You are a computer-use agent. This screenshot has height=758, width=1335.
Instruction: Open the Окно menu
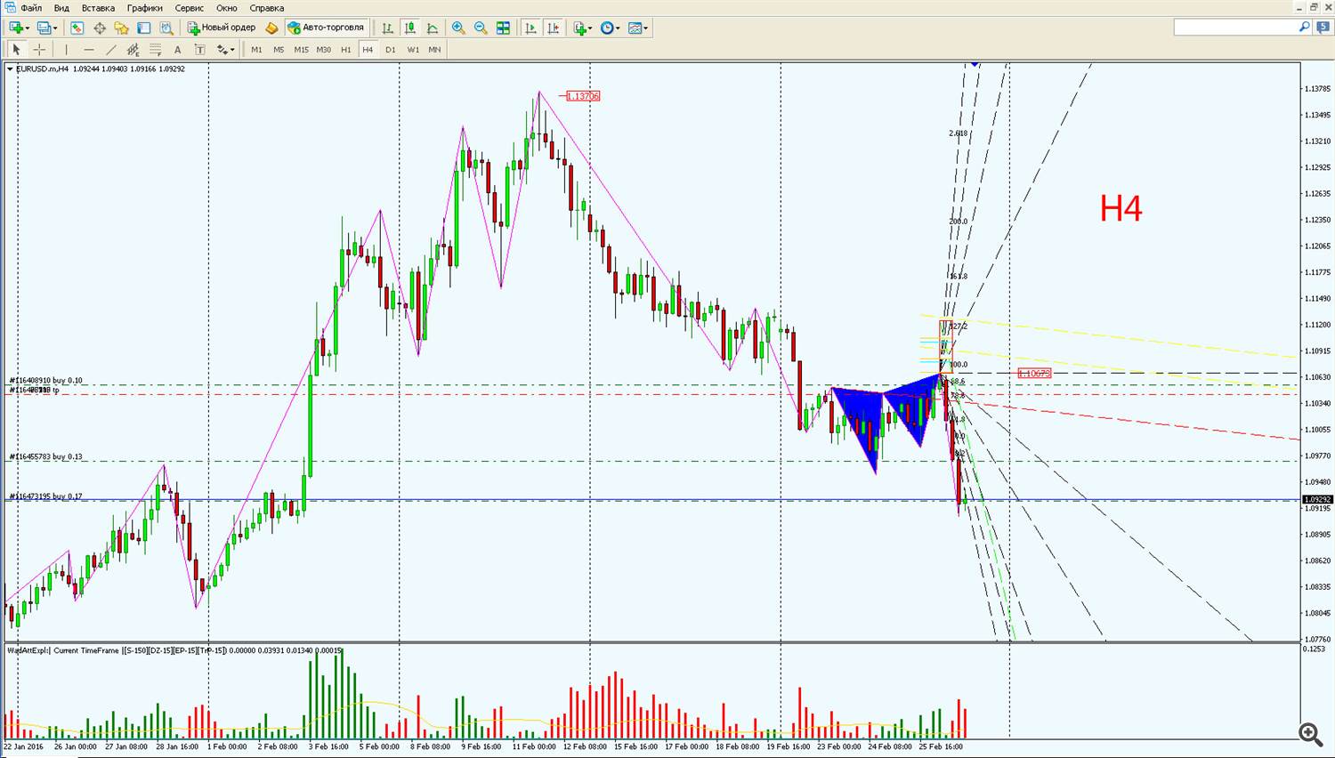tap(227, 8)
